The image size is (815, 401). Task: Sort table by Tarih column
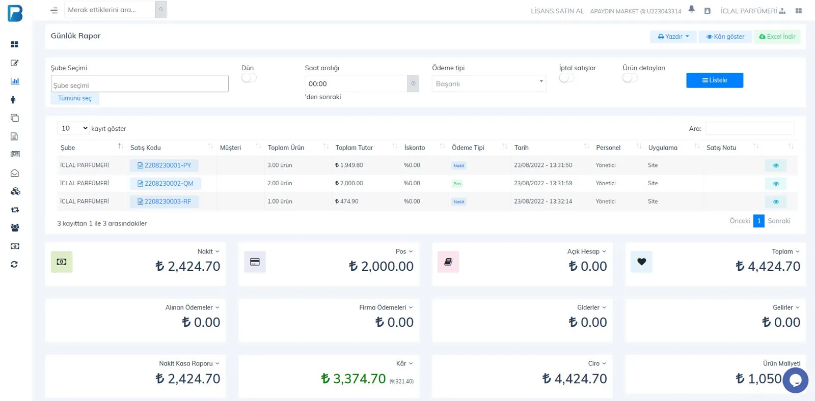551,148
